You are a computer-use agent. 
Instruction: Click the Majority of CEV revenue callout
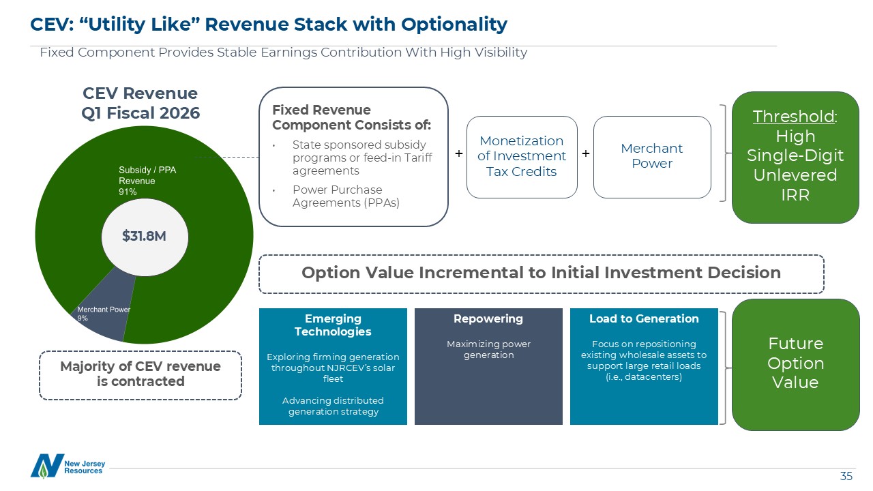[x=140, y=374]
